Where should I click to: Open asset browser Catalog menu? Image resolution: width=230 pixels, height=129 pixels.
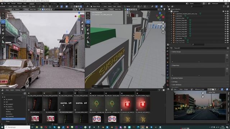click(x=18, y=90)
